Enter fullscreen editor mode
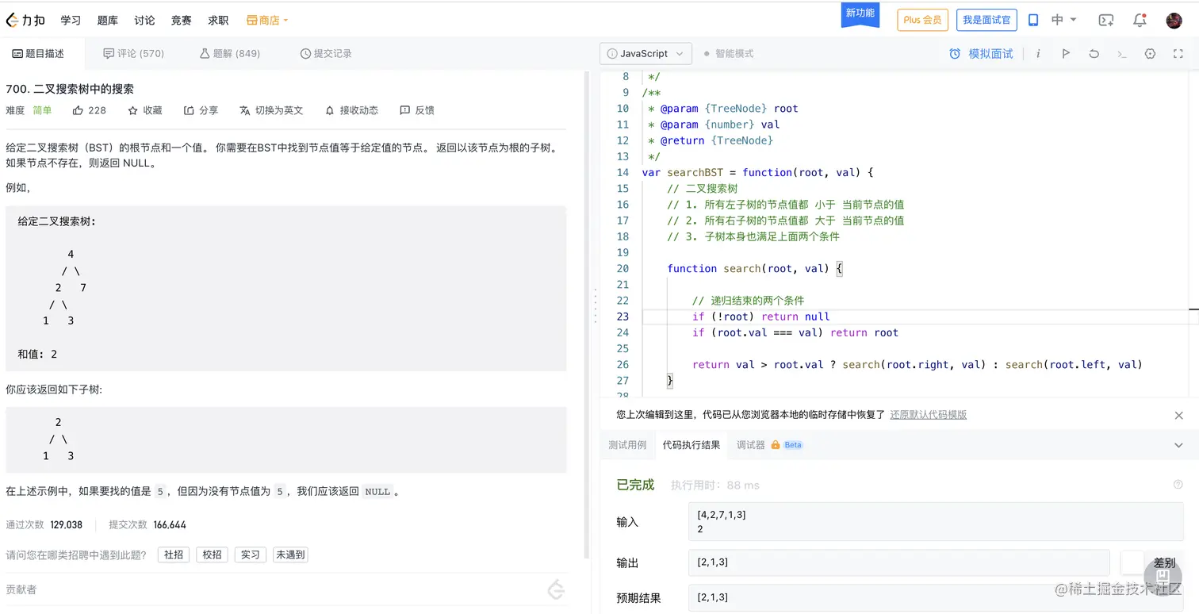Screen dimensions: 1199x614 click(x=1178, y=53)
